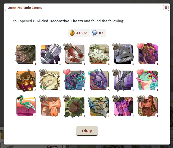Click the purple striped scarf apparel

point(123,106)
